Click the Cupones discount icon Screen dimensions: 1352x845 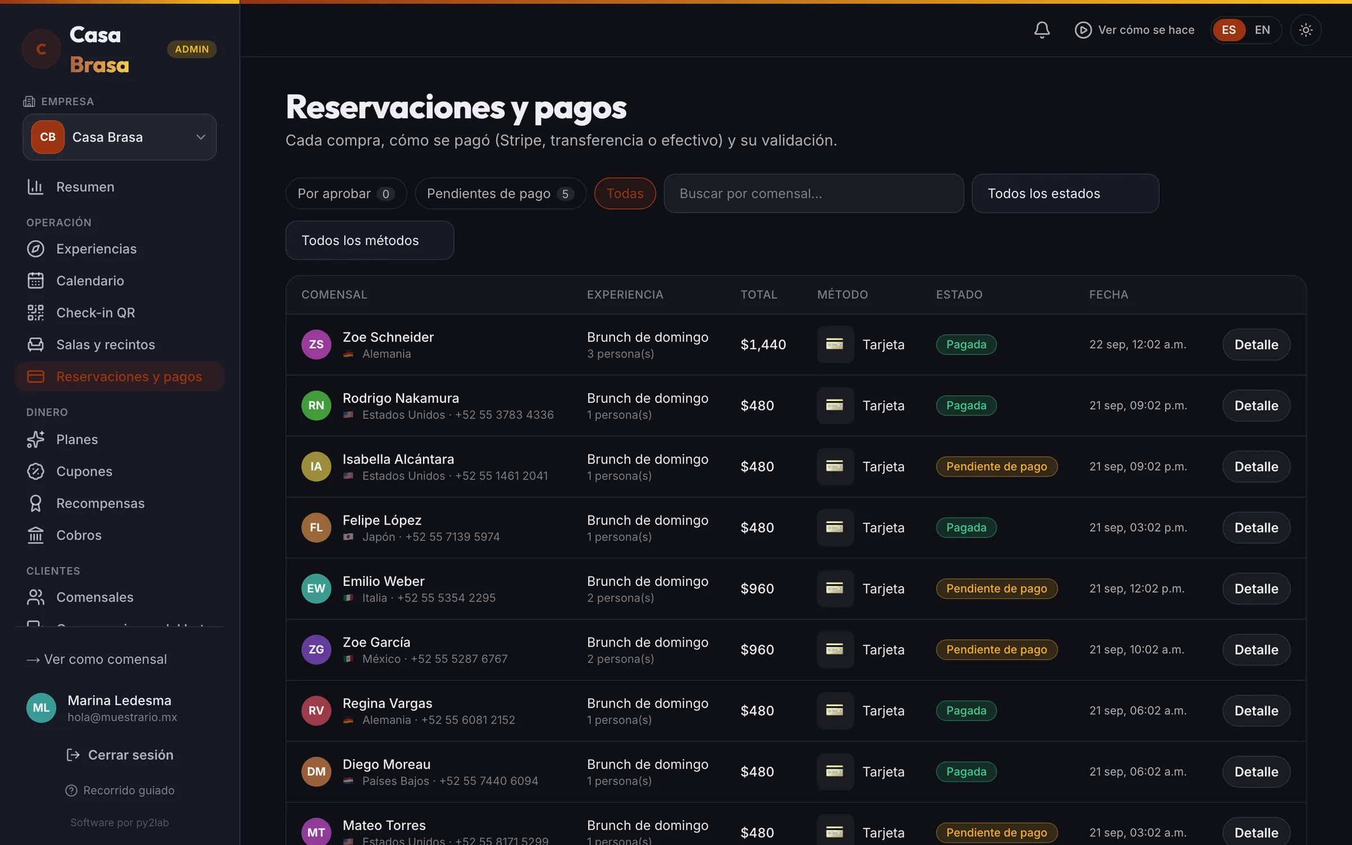point(35,471)
